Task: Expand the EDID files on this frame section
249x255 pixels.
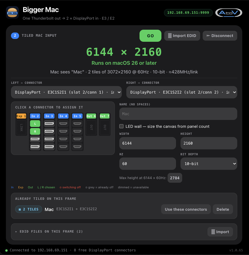Action: [x=49, y=231]
